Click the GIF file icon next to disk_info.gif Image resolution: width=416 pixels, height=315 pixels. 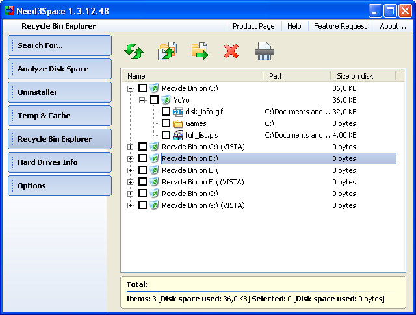[177, 112]
